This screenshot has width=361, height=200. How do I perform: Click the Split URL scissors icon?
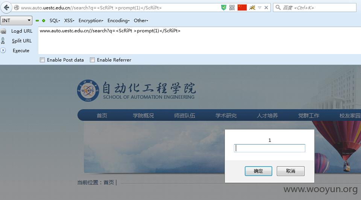point(3,41)
